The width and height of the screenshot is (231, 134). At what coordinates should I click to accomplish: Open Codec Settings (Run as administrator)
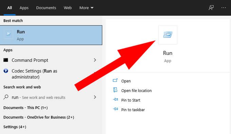(x=34, y=74)
